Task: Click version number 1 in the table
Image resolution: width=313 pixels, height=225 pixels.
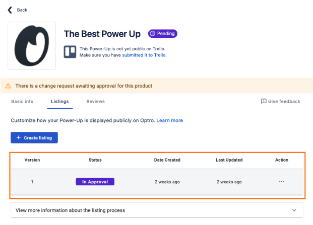Action: [32, 182]
